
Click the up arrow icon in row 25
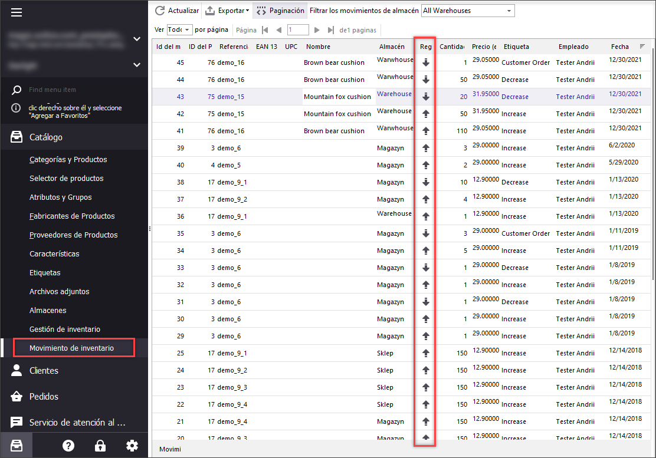[x=425, y=353]
